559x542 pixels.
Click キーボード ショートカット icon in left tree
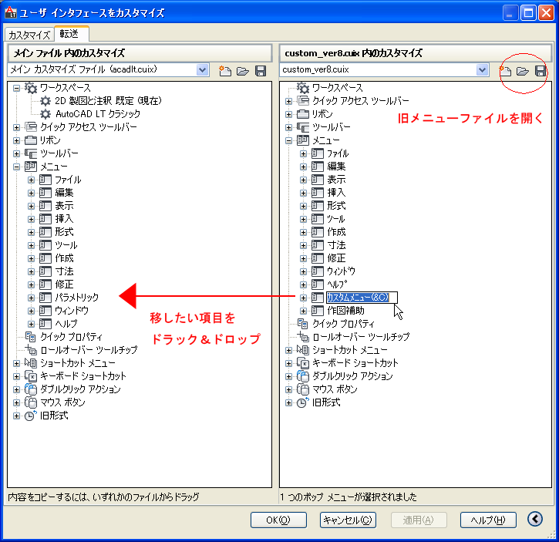pyautogui.click(x=31, y=376)
